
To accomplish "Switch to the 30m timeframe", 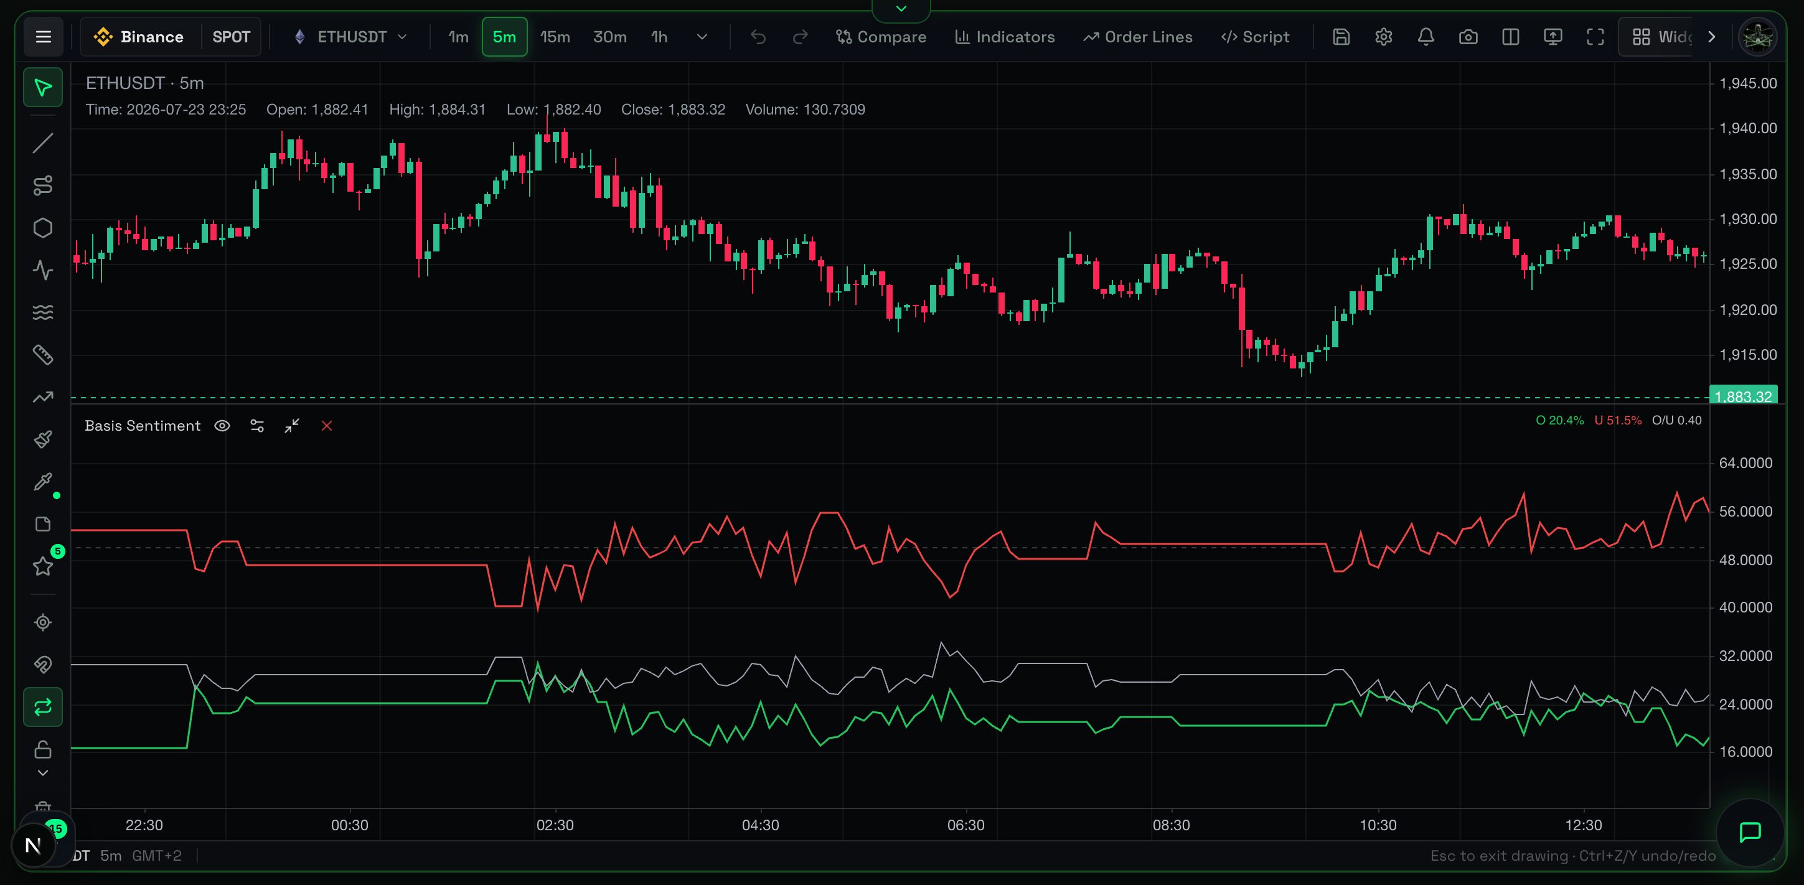I will tap(610, 37).
